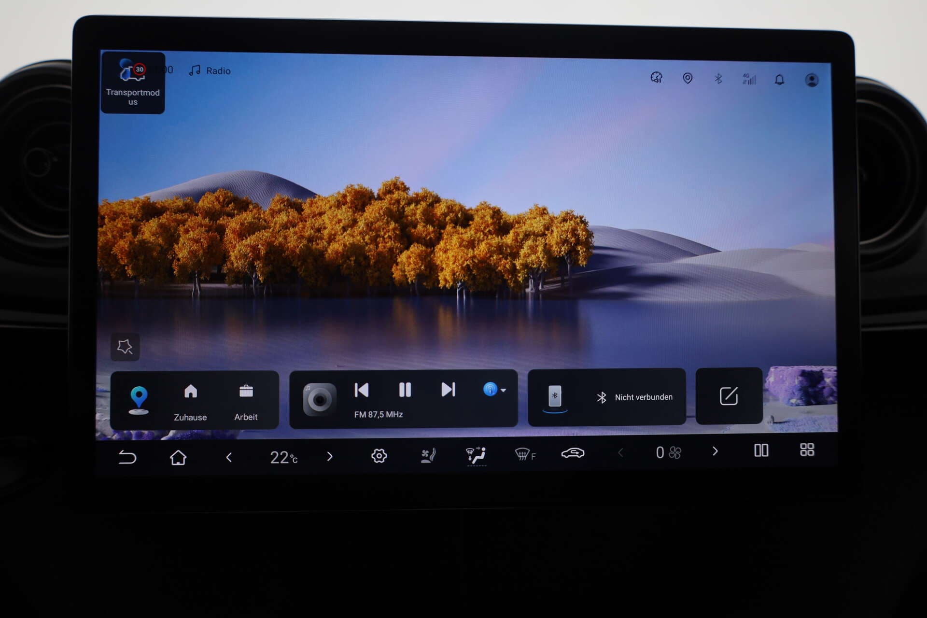The height and width of the screenshot is (618, 927).
Task: Tap the FM 87,5 MHz frequency text
Action: click(379, 414)
